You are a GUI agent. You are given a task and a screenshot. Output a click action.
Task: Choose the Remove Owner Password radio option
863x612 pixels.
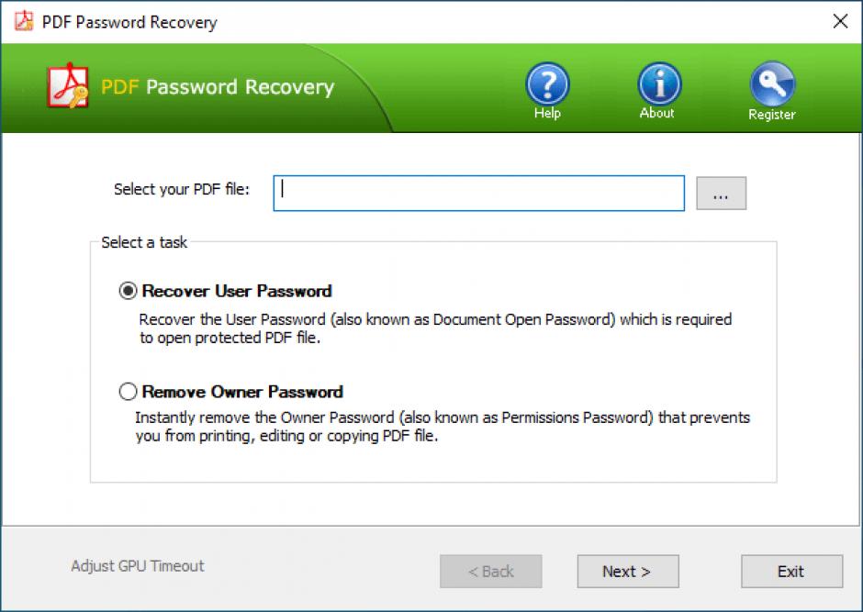tap(128, 393)
